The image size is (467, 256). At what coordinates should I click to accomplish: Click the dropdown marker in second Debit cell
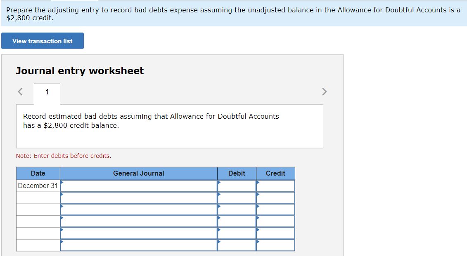pyautogui.click(x=219, y=195)
